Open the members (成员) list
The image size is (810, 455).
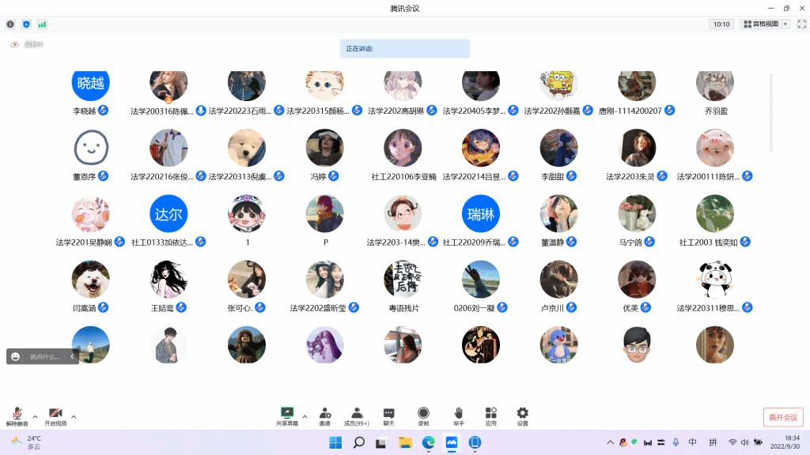(358, 416)
